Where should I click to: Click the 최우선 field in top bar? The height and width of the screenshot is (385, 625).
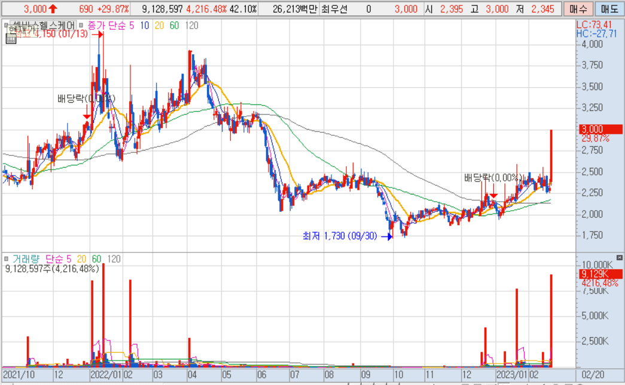pos(334,9)
